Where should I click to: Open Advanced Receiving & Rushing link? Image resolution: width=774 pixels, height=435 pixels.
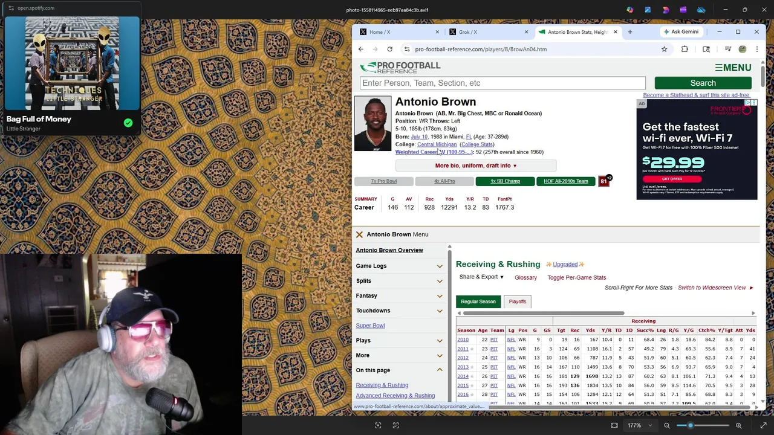395,396
